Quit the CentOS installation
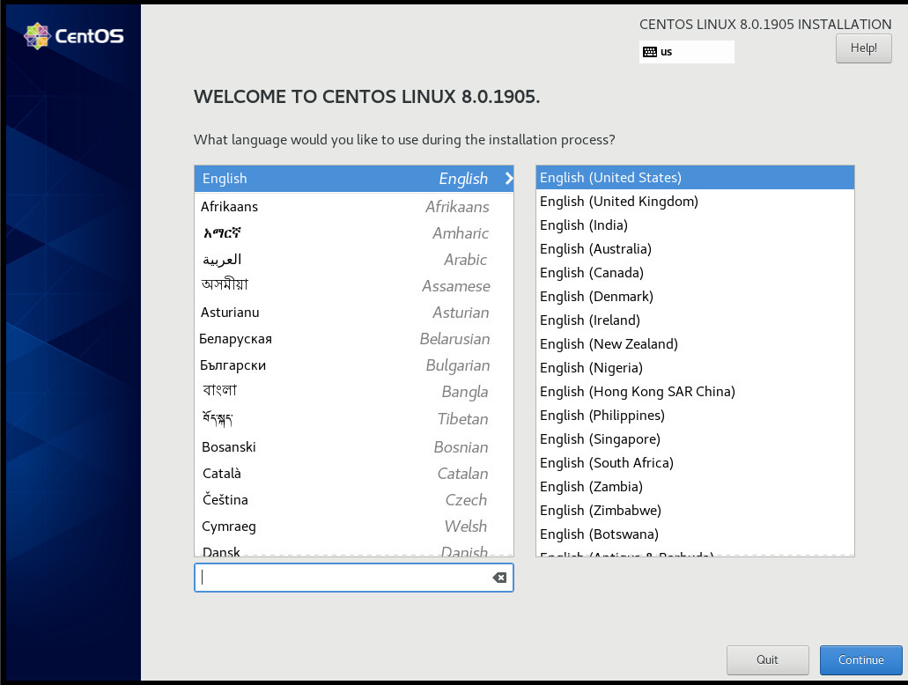The width and height of the screenshot is (908, 685). pyautogui.click(x=767, y=659)
